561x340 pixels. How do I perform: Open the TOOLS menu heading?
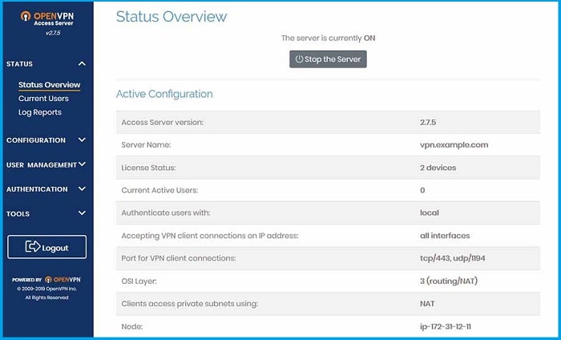18,214
